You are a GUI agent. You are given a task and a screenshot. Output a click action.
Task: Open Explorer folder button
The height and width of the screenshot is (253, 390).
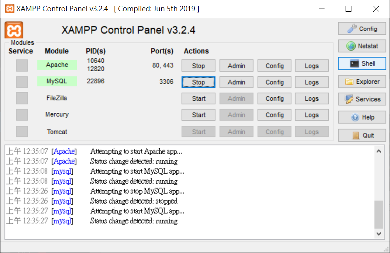362,81
